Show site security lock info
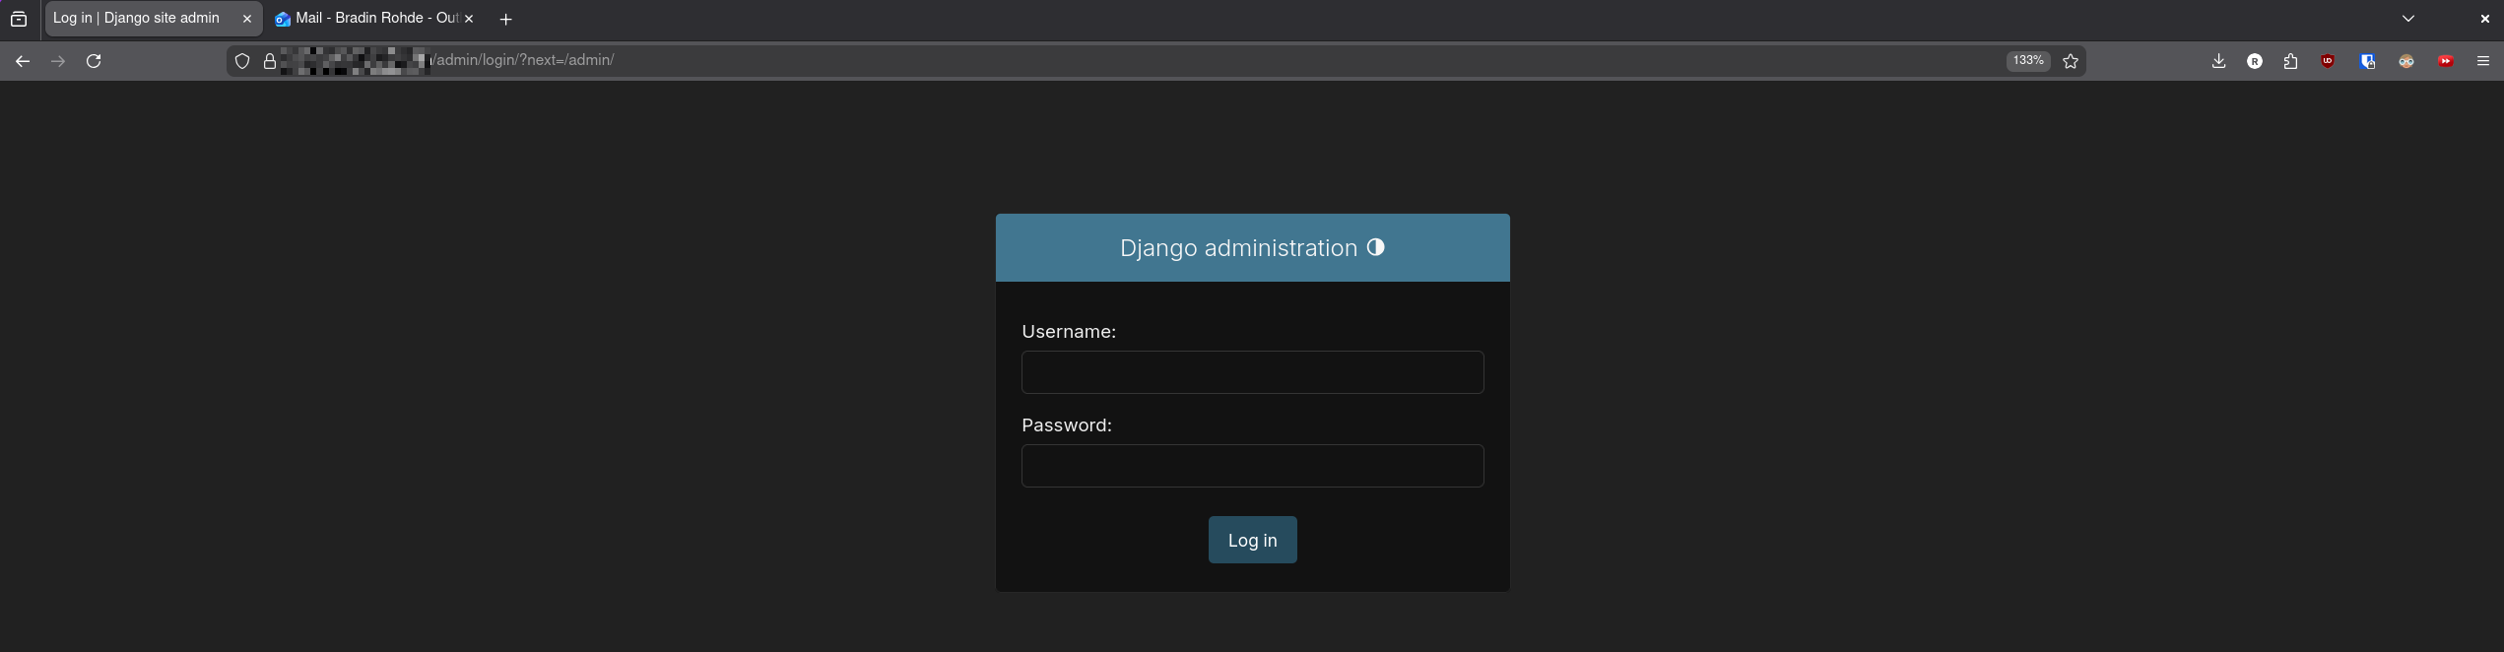The width and height of the screenshot is (2504, 652). coord(270,61)
